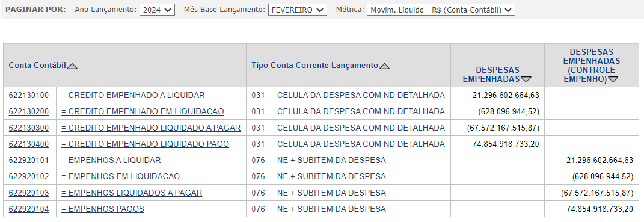The width and height of the screenshot is (644, 222).
Task: Open account code 622130100 link
Action: tap(29, 96)
